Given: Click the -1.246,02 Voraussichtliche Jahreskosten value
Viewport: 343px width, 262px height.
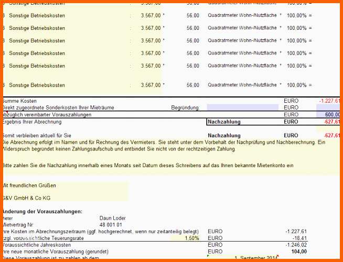Looking at the screenshot, I should tap(296, 245).
